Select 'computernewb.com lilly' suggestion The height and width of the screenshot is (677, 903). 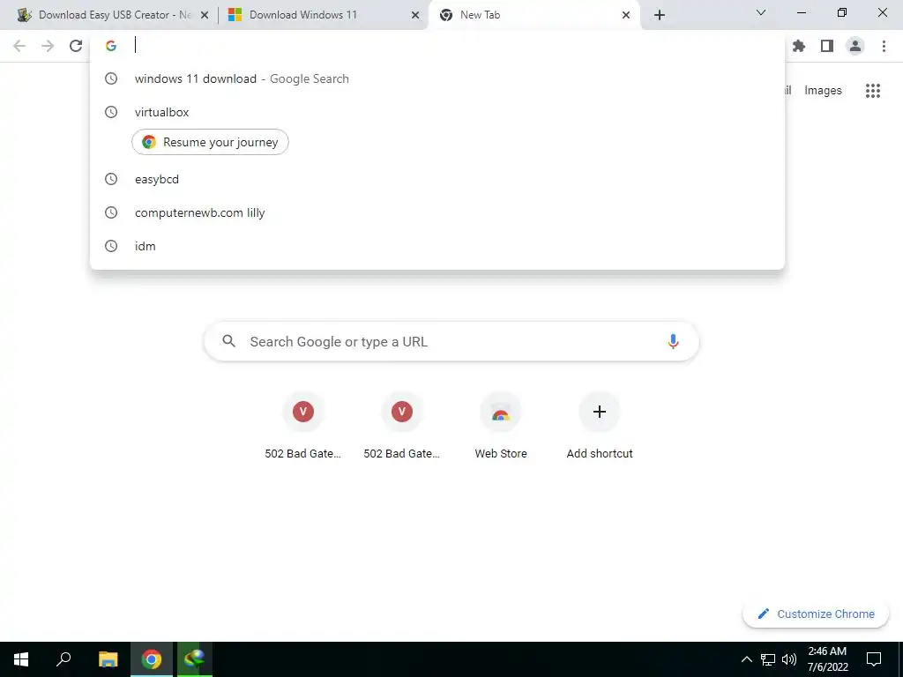click(x=437, y=212)
